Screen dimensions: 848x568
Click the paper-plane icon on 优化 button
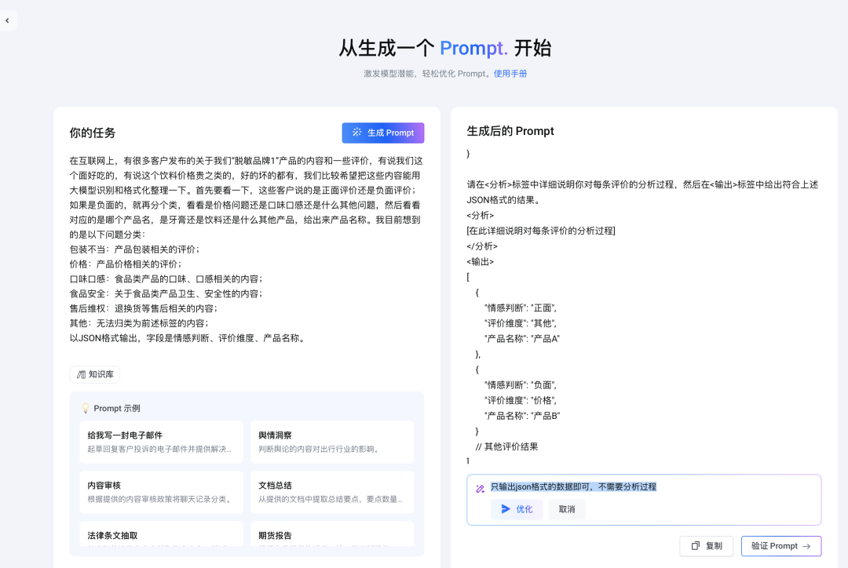(x=506, y=508)
